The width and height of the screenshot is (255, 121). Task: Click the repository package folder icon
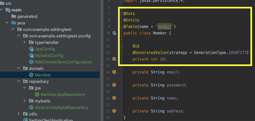pyautogui.click(x=25, y=81)
